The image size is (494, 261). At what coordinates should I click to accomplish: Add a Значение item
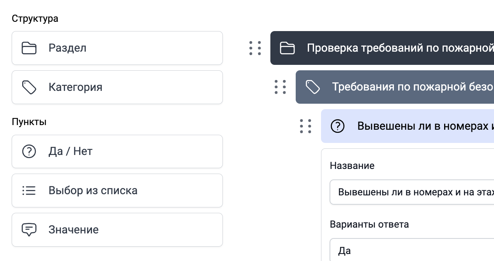tap(117, 230)
